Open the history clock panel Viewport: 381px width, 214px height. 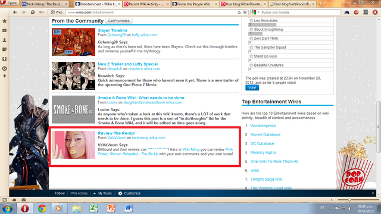(x=4, y=68)
